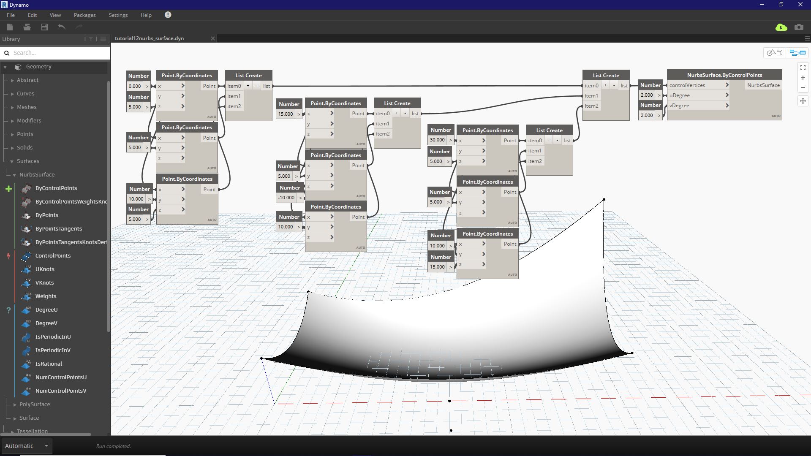The height and width of the screenshot is (456, 811).
Task: Switch to graph node view mode
Action: [x=797, y=53]
